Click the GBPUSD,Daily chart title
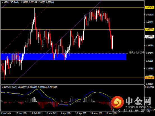Screen dimensions: 155x116 tap(12, 2)
